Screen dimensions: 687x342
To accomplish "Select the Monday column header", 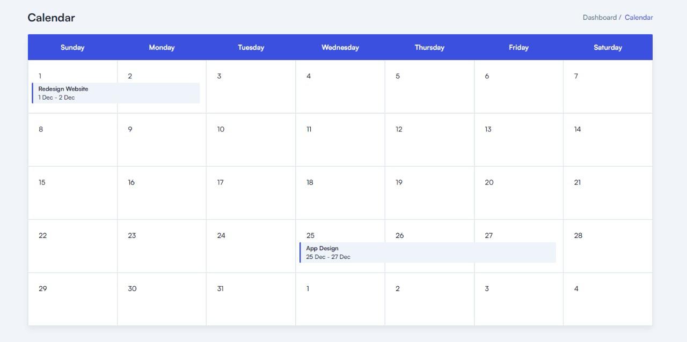I will pos(162,48).
